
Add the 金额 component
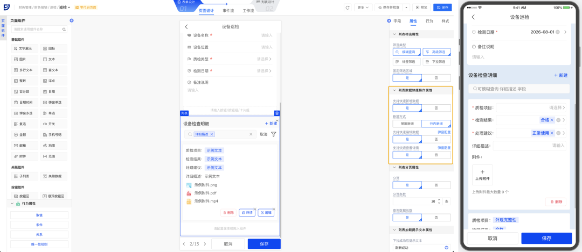pyautogui.click(x=25, y=135)
